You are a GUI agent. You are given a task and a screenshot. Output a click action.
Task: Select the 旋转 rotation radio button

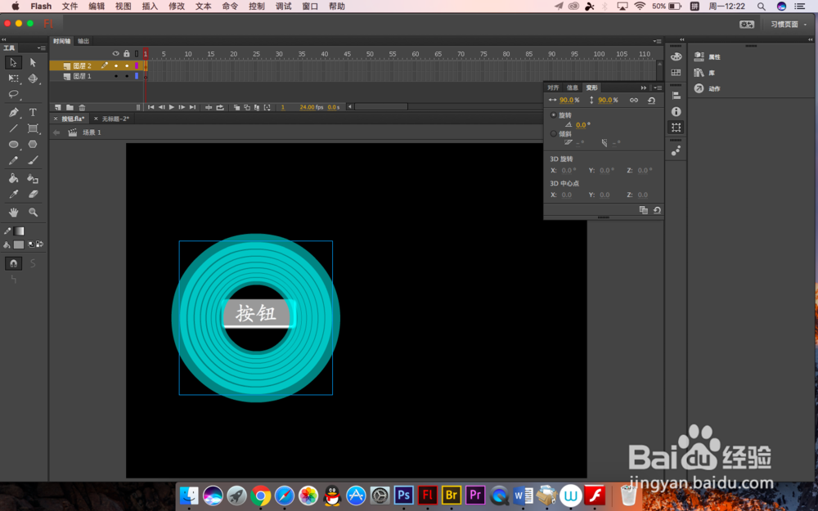click(554, 114)
